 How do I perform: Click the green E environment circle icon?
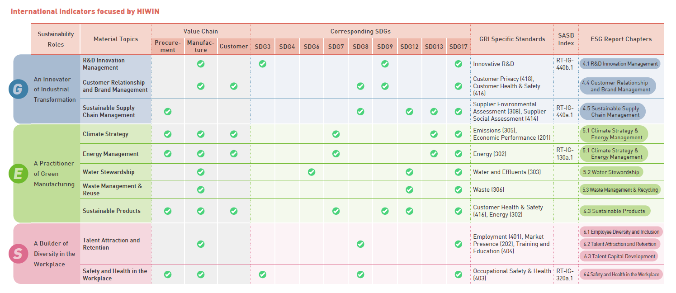coord(18,174)
